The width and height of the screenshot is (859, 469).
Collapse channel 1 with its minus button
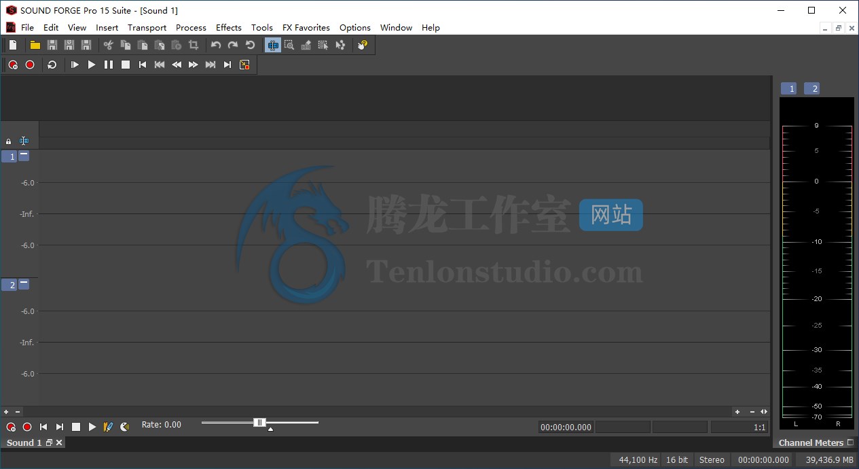24,156
